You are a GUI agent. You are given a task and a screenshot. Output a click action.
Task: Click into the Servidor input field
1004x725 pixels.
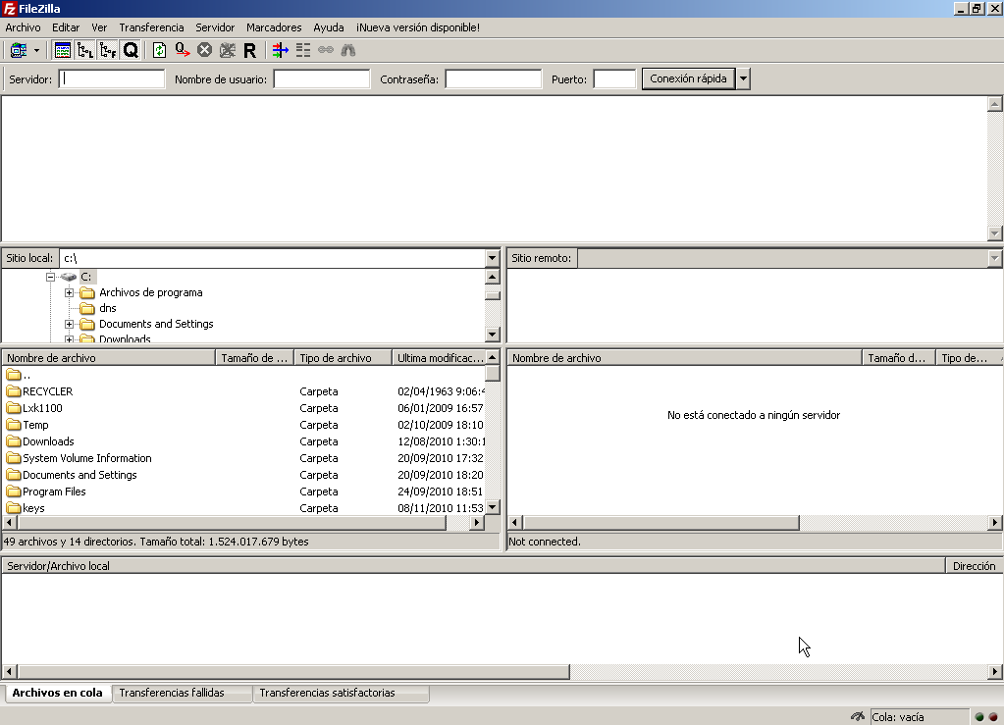tap(112, 79)
